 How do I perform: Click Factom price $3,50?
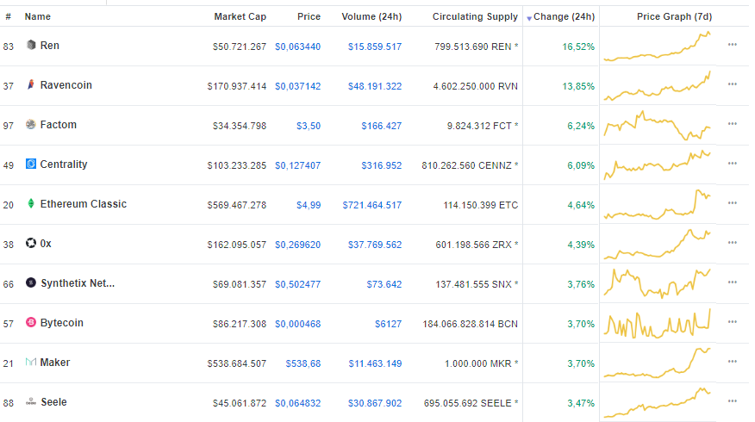(309, 126)
